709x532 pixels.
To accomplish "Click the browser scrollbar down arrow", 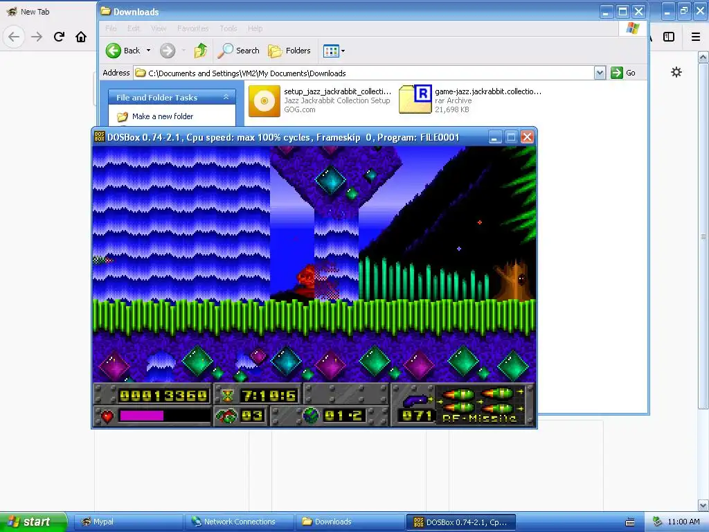I will coord(703,505).
